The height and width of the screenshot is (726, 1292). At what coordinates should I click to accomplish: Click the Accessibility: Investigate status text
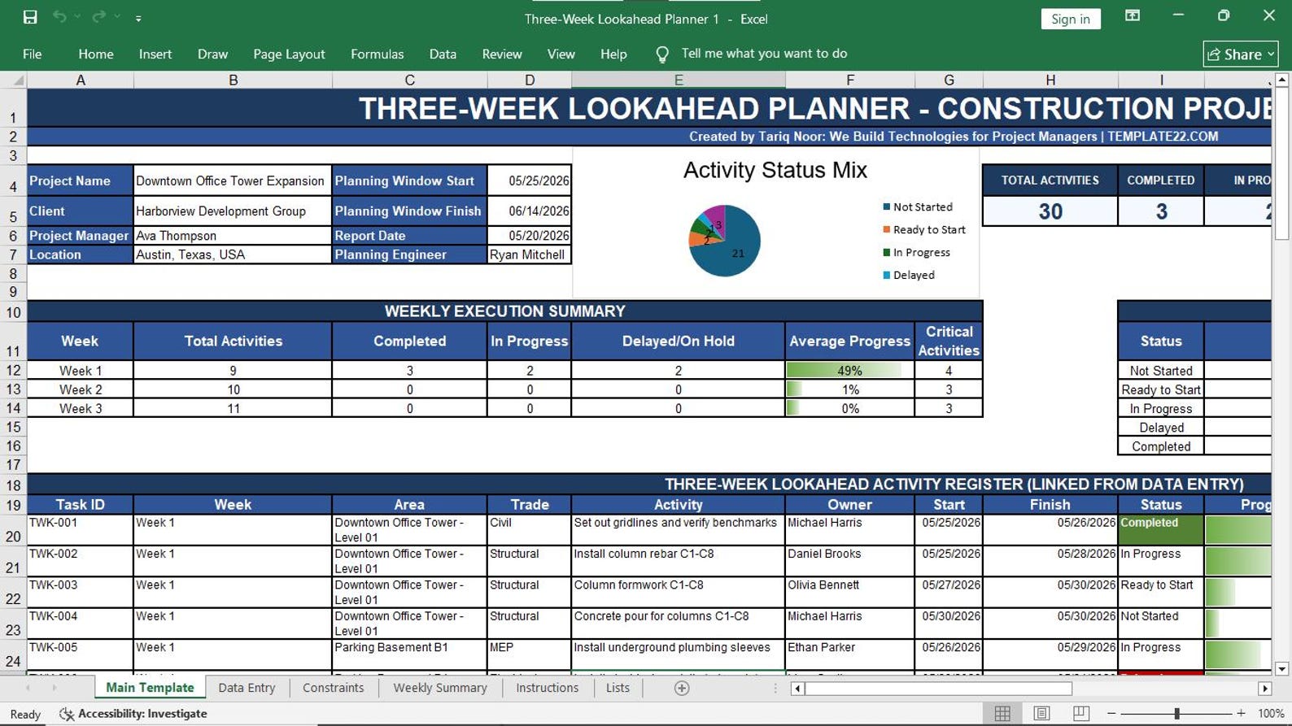(x=142, y=714)
